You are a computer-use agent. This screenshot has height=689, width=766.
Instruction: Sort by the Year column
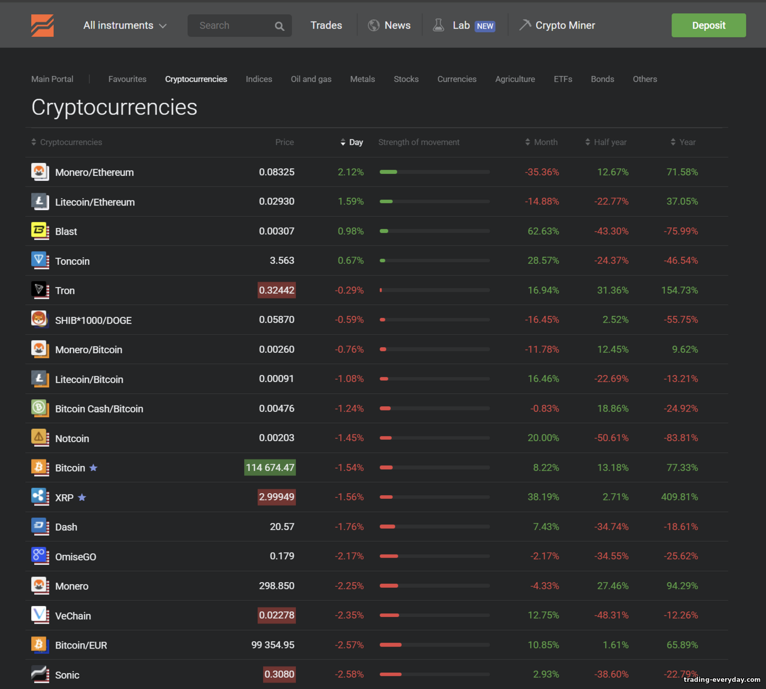pos(683,142)
